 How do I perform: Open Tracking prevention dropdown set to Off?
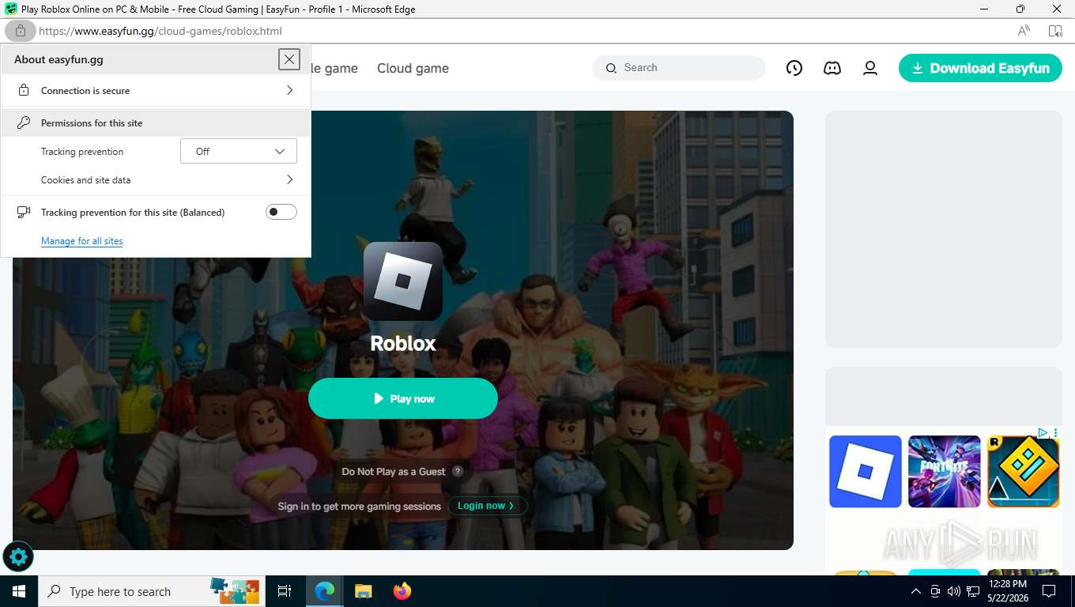pyautogui.click(x=239, y=151)
